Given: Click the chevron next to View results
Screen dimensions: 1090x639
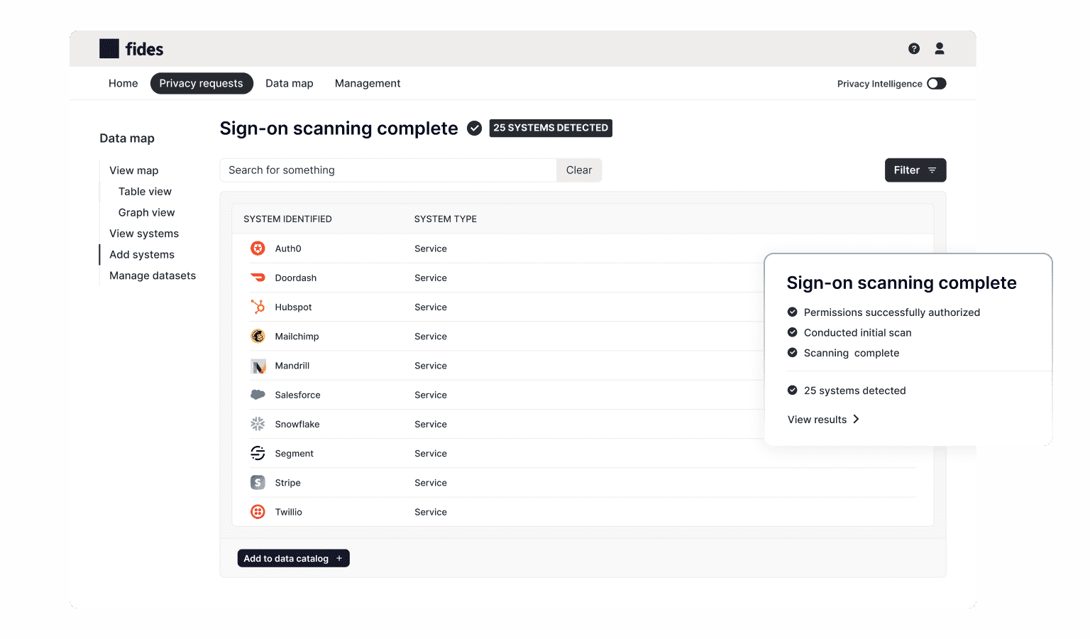Looking at the screenshot, I should pos(856,419).
